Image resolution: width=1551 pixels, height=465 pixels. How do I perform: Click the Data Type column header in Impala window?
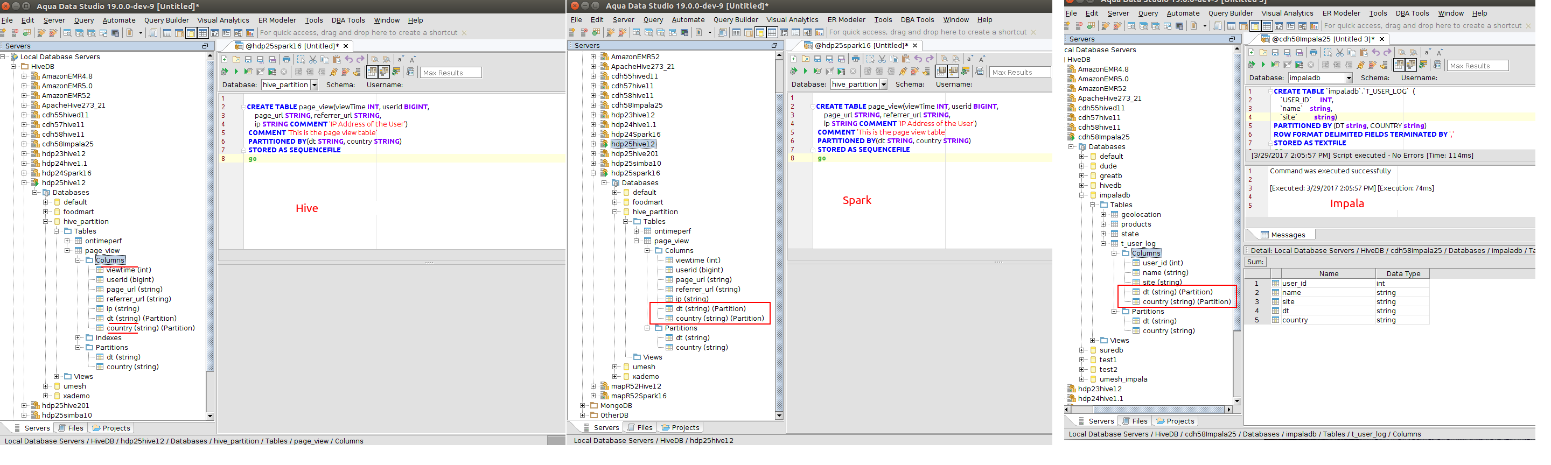(x=1403, y=274)
